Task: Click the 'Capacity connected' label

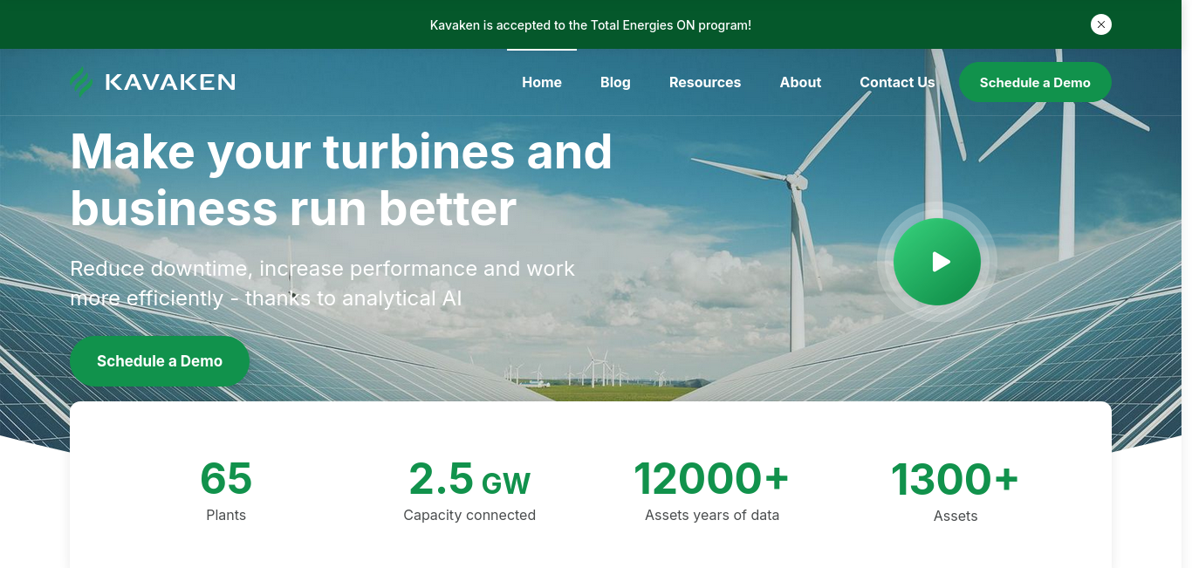Action: [x=469, y=515]
